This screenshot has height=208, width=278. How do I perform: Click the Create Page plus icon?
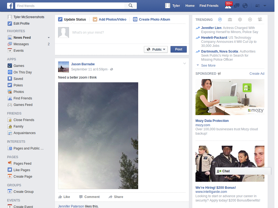coord(10,176)
